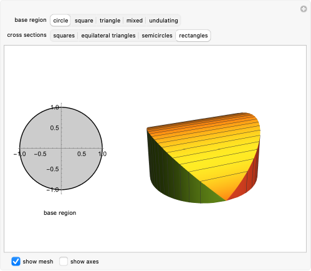Enable the show axes checkbox
Viewport: 311px width, 271px height.
click(64, 262)
